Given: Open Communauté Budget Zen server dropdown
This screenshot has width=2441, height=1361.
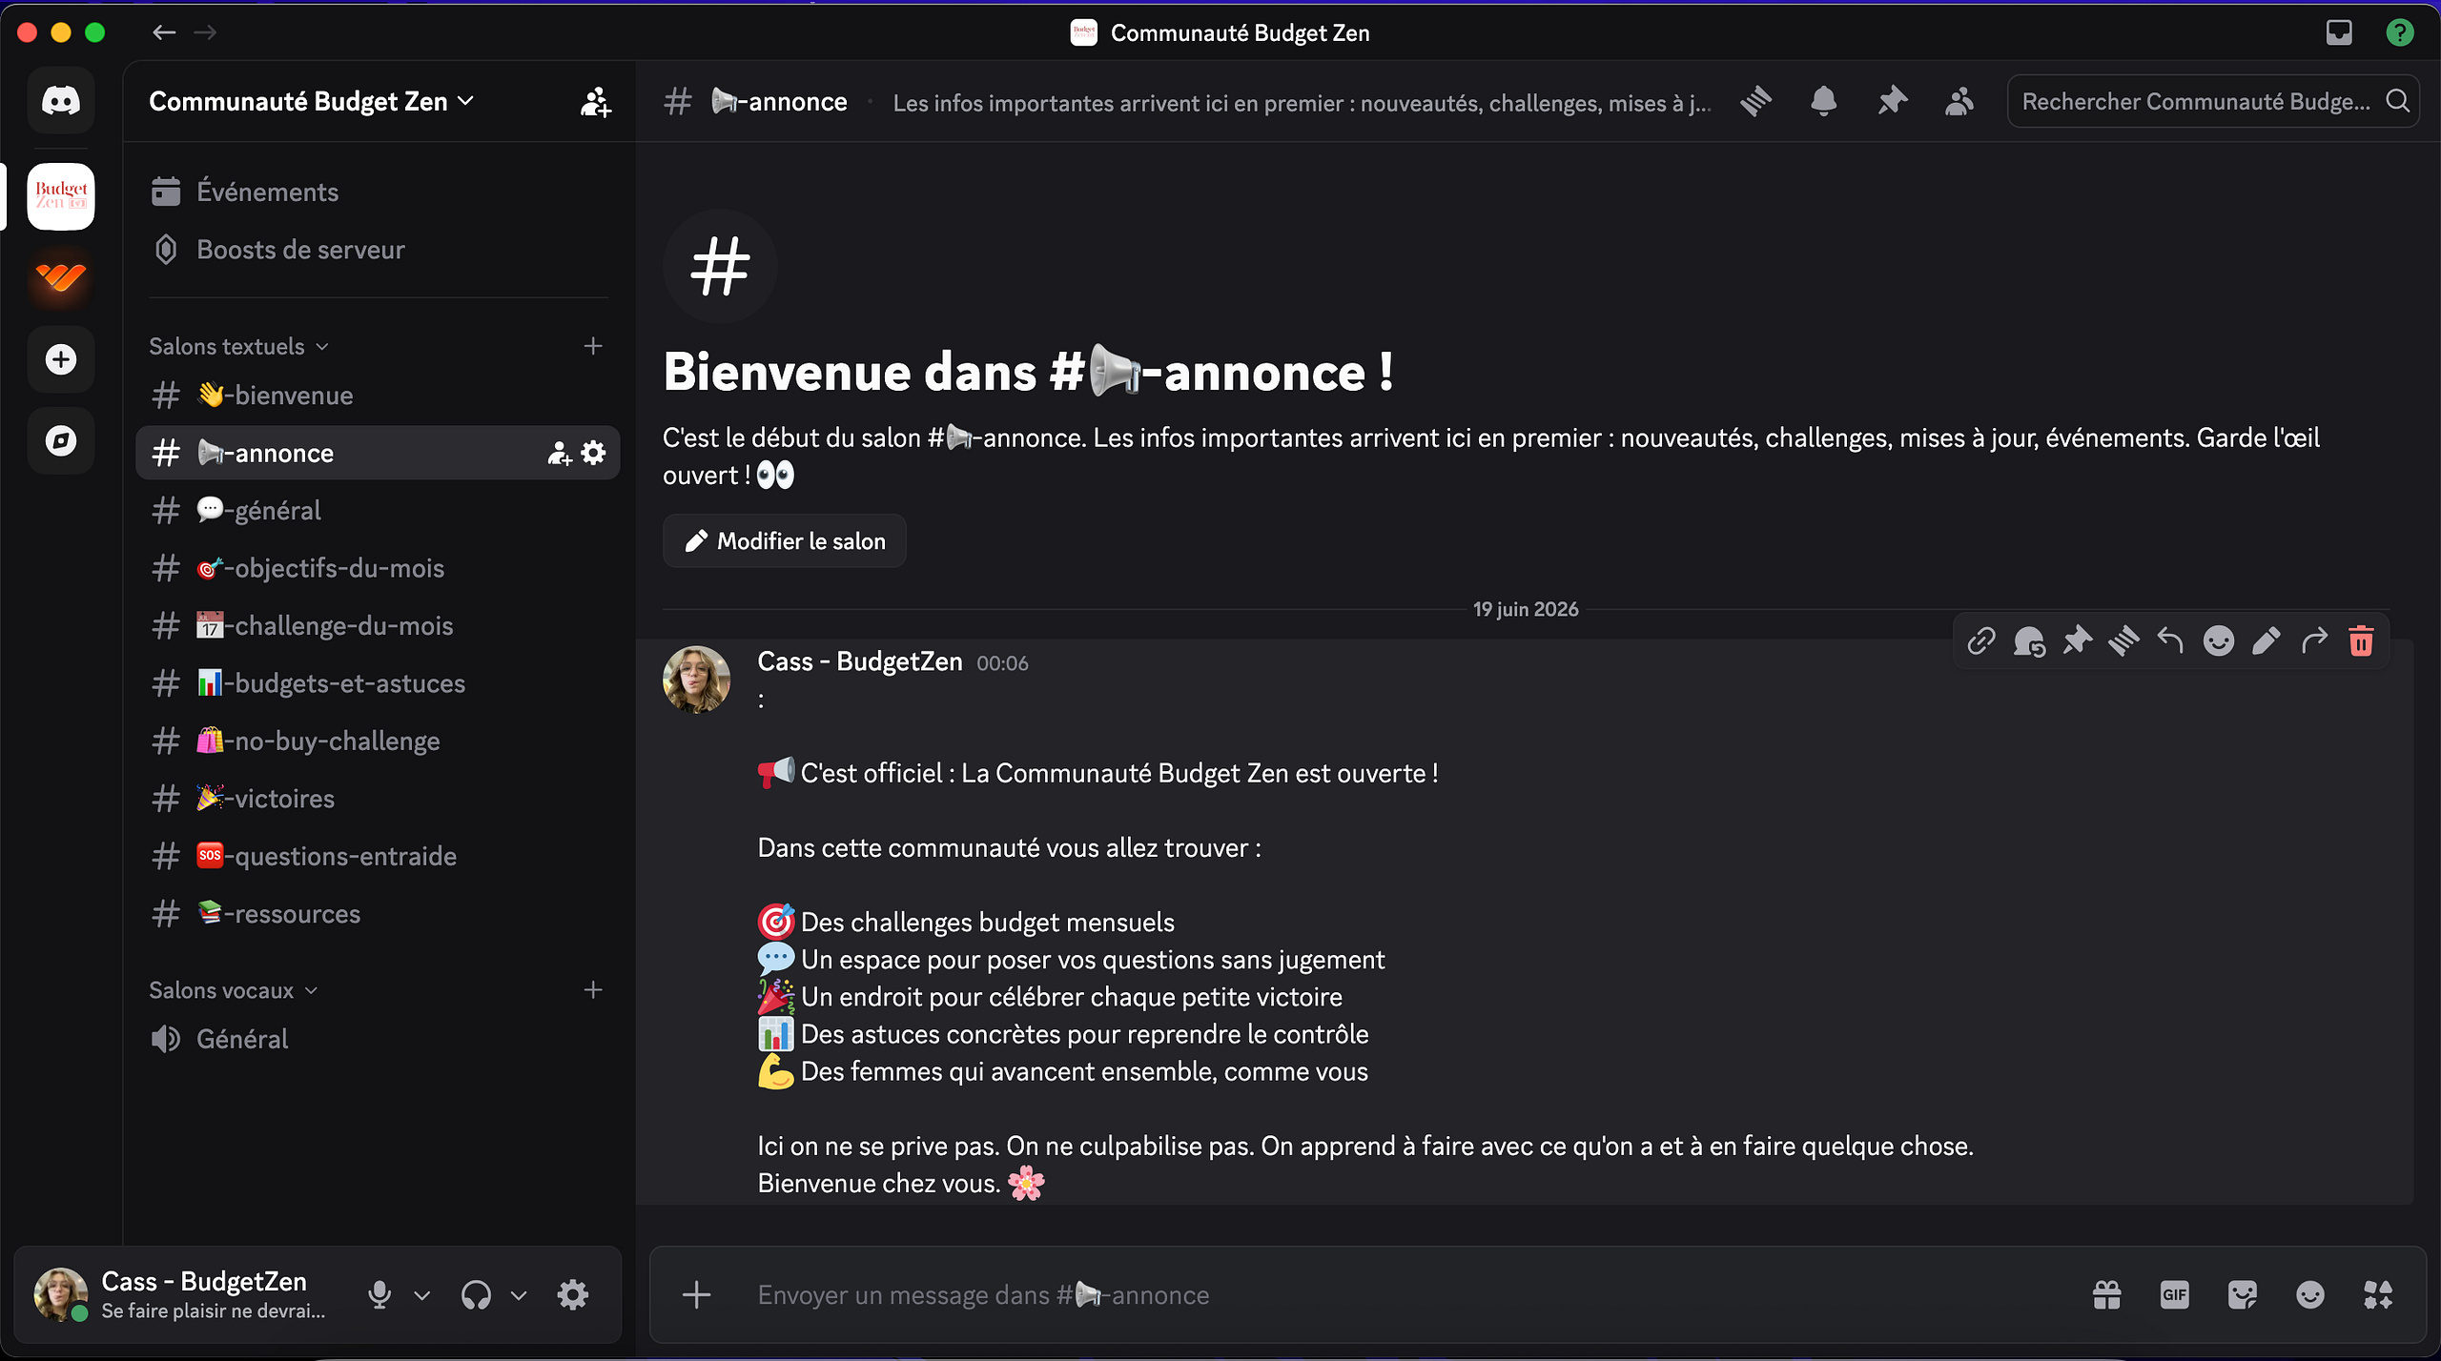Looking at the screenshot, I should pos(311,101).
